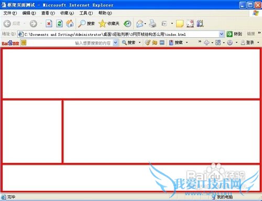Click the yellow note icon
262x201 pixels.
(180, 24)
